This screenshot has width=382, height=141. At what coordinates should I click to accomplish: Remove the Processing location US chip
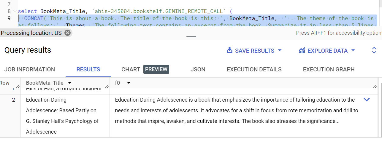tap(68, 33)
